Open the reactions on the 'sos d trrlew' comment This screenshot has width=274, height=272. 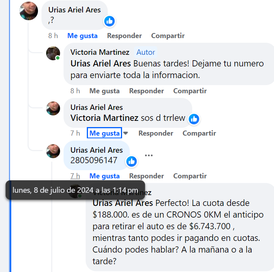194,119
